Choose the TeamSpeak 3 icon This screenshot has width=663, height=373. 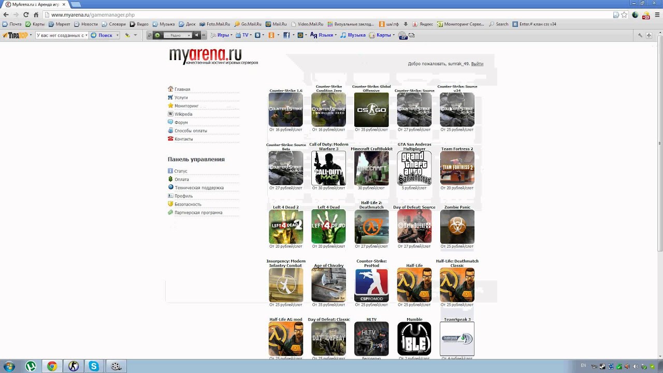[x=457, y=339]
